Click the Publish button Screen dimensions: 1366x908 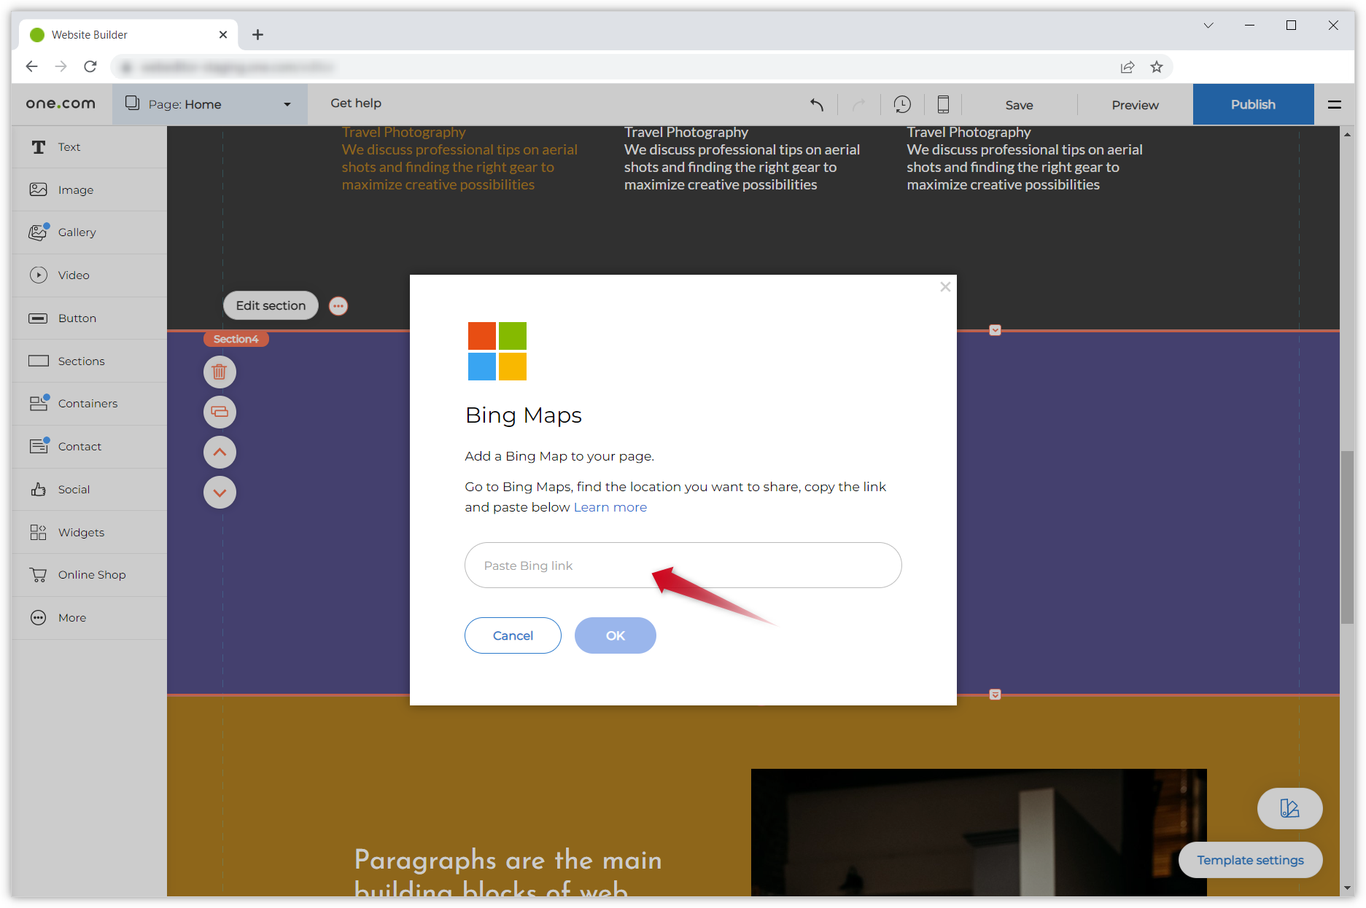1253,105
